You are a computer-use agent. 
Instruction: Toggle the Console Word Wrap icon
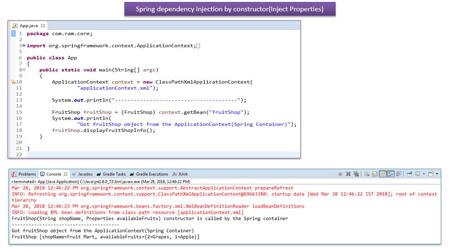point(383,174)
